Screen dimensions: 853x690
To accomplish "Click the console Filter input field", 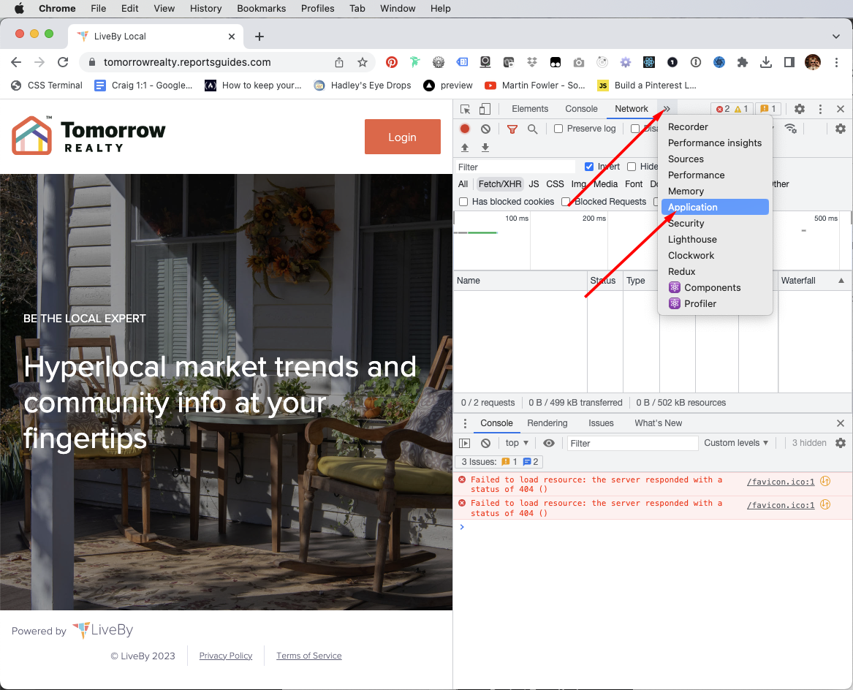I will coord(633,443).
